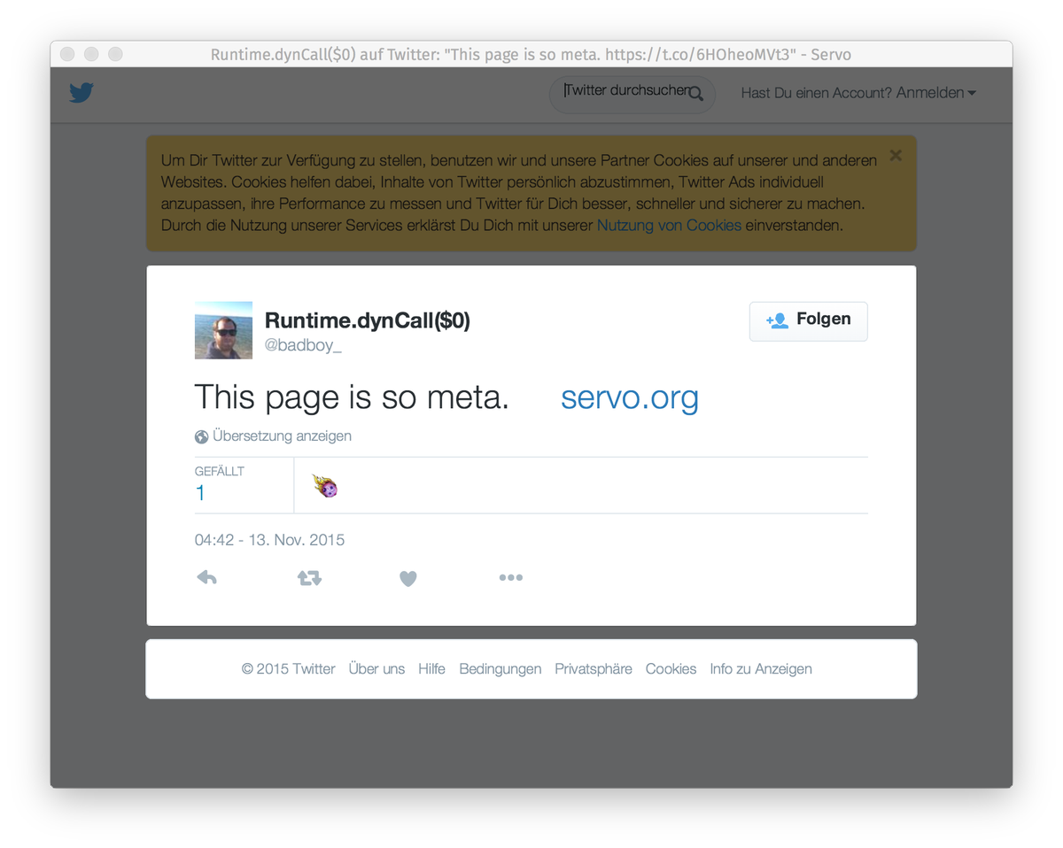Click the tweet timestamp 04:42 - 13. Nov. 2015

269,540
